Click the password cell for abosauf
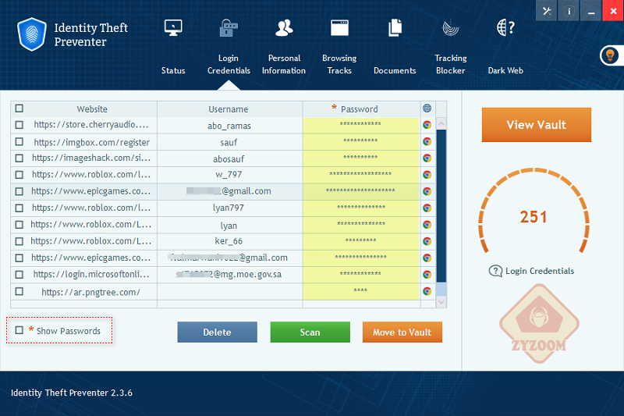The width and height of the screenshot is (624, 416). point(360,158)
